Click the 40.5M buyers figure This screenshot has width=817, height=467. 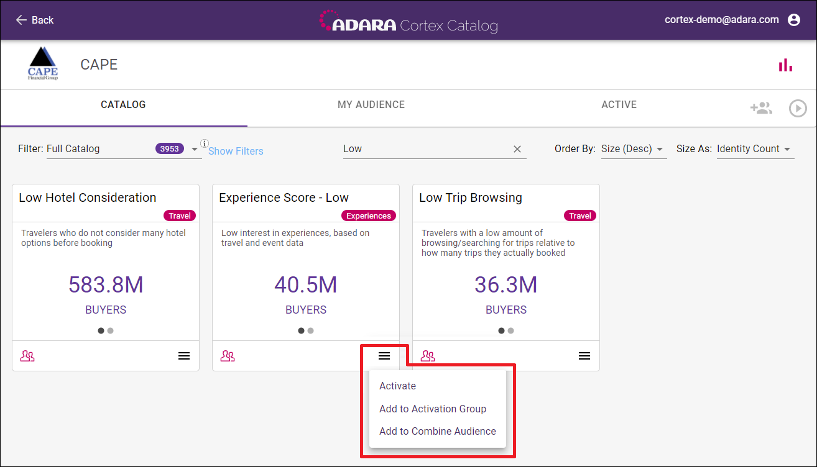click(x=306, y=284)
